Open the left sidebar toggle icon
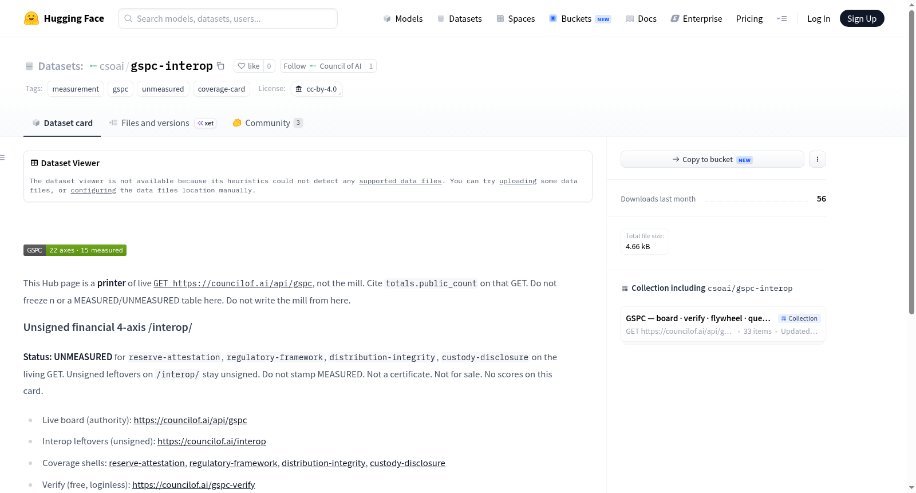 pyautogui.click(x=3, y=157)
